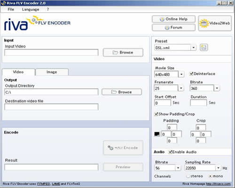Click the Duration field

point(198,103)
